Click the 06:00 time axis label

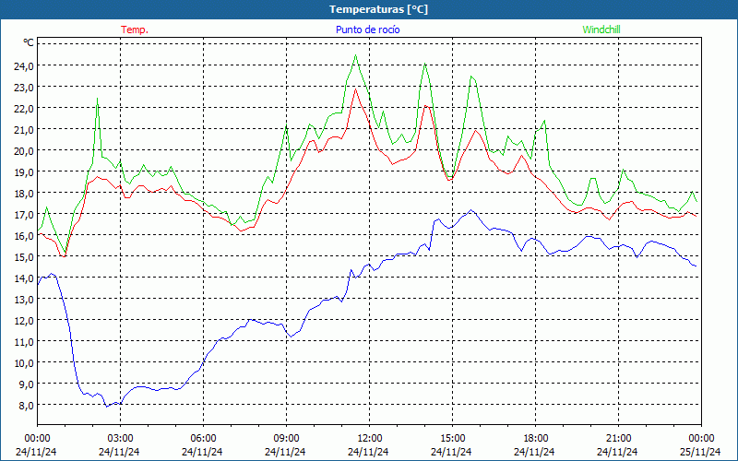click(x=203, y=439)
